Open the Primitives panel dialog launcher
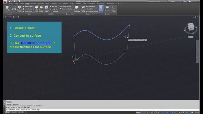203x114 pixels. point(16,14)
